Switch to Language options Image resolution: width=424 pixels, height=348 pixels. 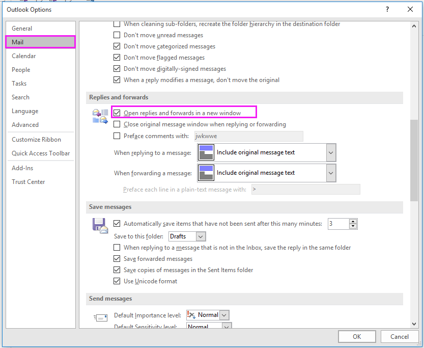pyautogui.click(x=41, y=111)
